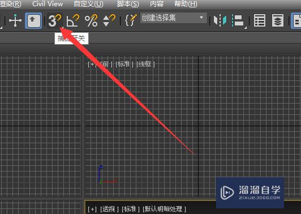Open the Layer Explorer icon

click(x=278, y=20)
